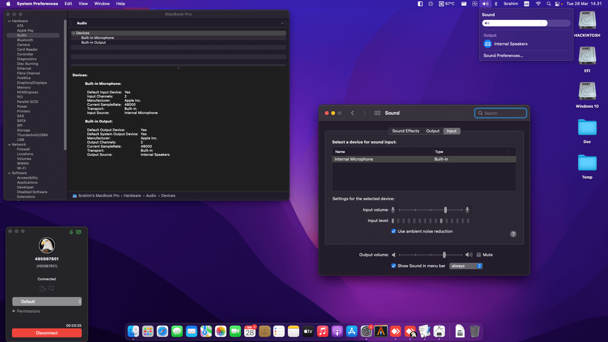The image size is (608, 342).
Task: Click the Output volume slider
Action: [431, 255]
